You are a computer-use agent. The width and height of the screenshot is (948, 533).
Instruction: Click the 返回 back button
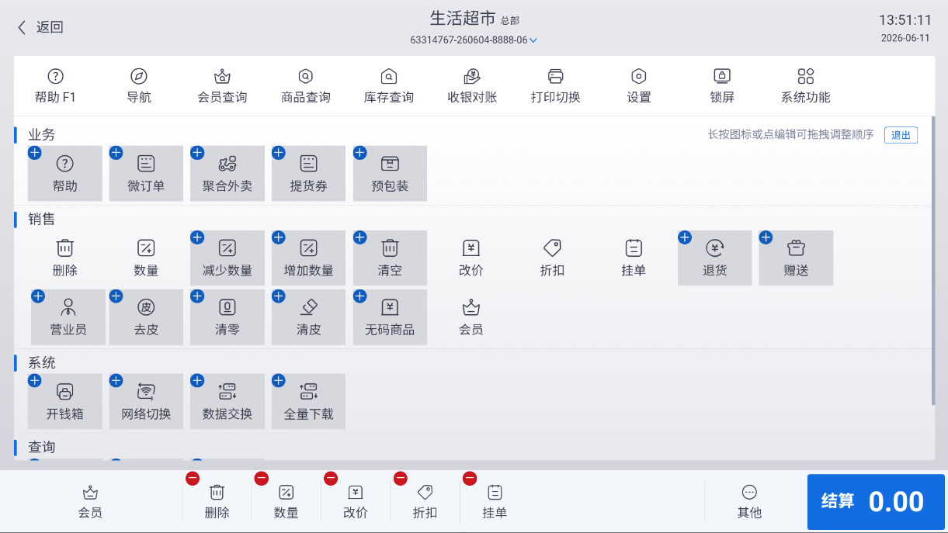tap(40, 27)
